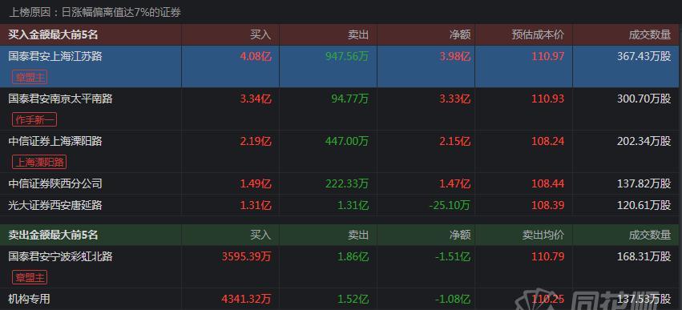Click volume 137.82万股

[x=644, y=183]
